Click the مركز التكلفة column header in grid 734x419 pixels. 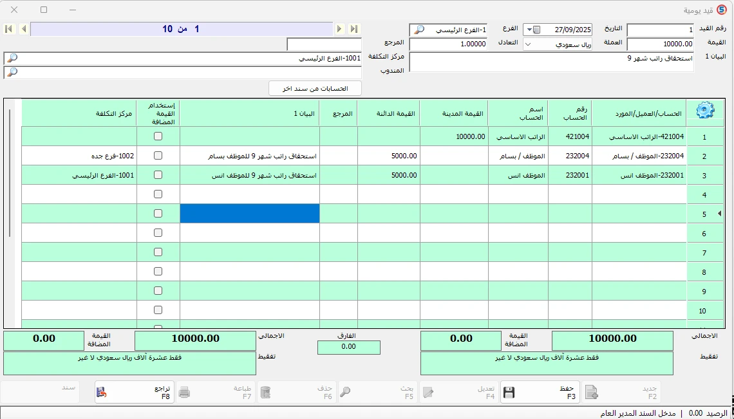[79, 113]
